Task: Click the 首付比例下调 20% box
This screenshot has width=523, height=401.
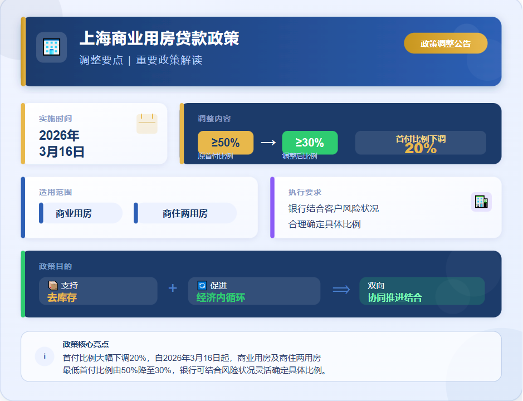Action: click(x=421, y=143)
